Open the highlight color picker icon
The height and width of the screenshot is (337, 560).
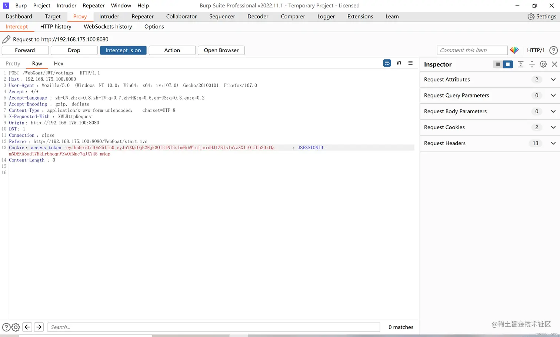pos(514,50)
